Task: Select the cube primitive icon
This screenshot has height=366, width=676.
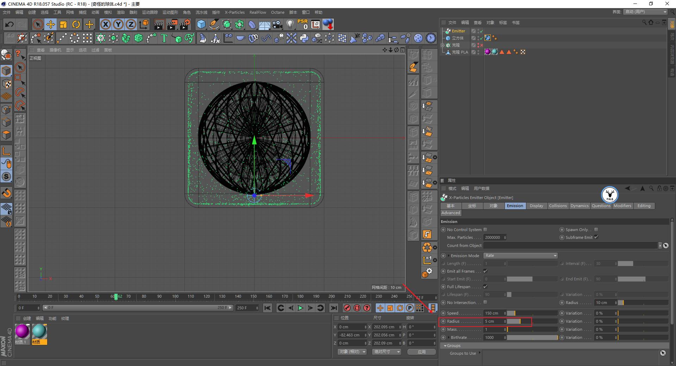Action: click(x=201, y=24)
